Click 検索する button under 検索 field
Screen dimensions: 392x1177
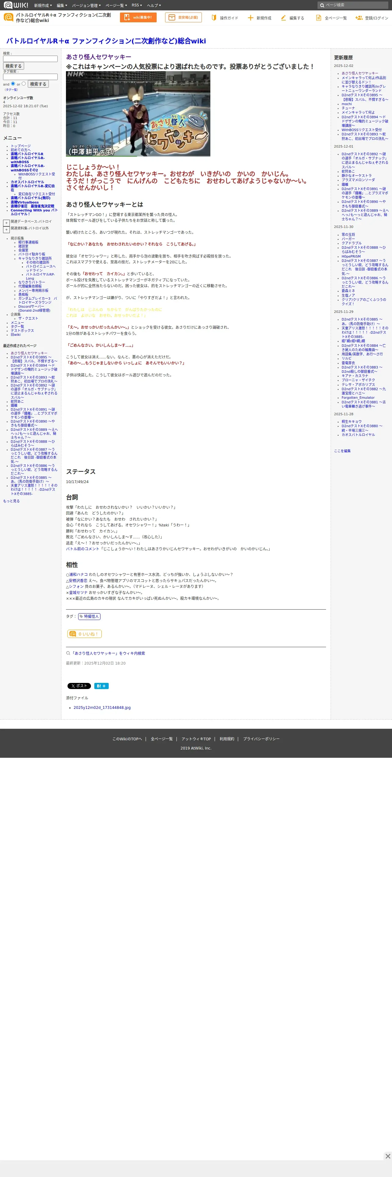point(14,66)
